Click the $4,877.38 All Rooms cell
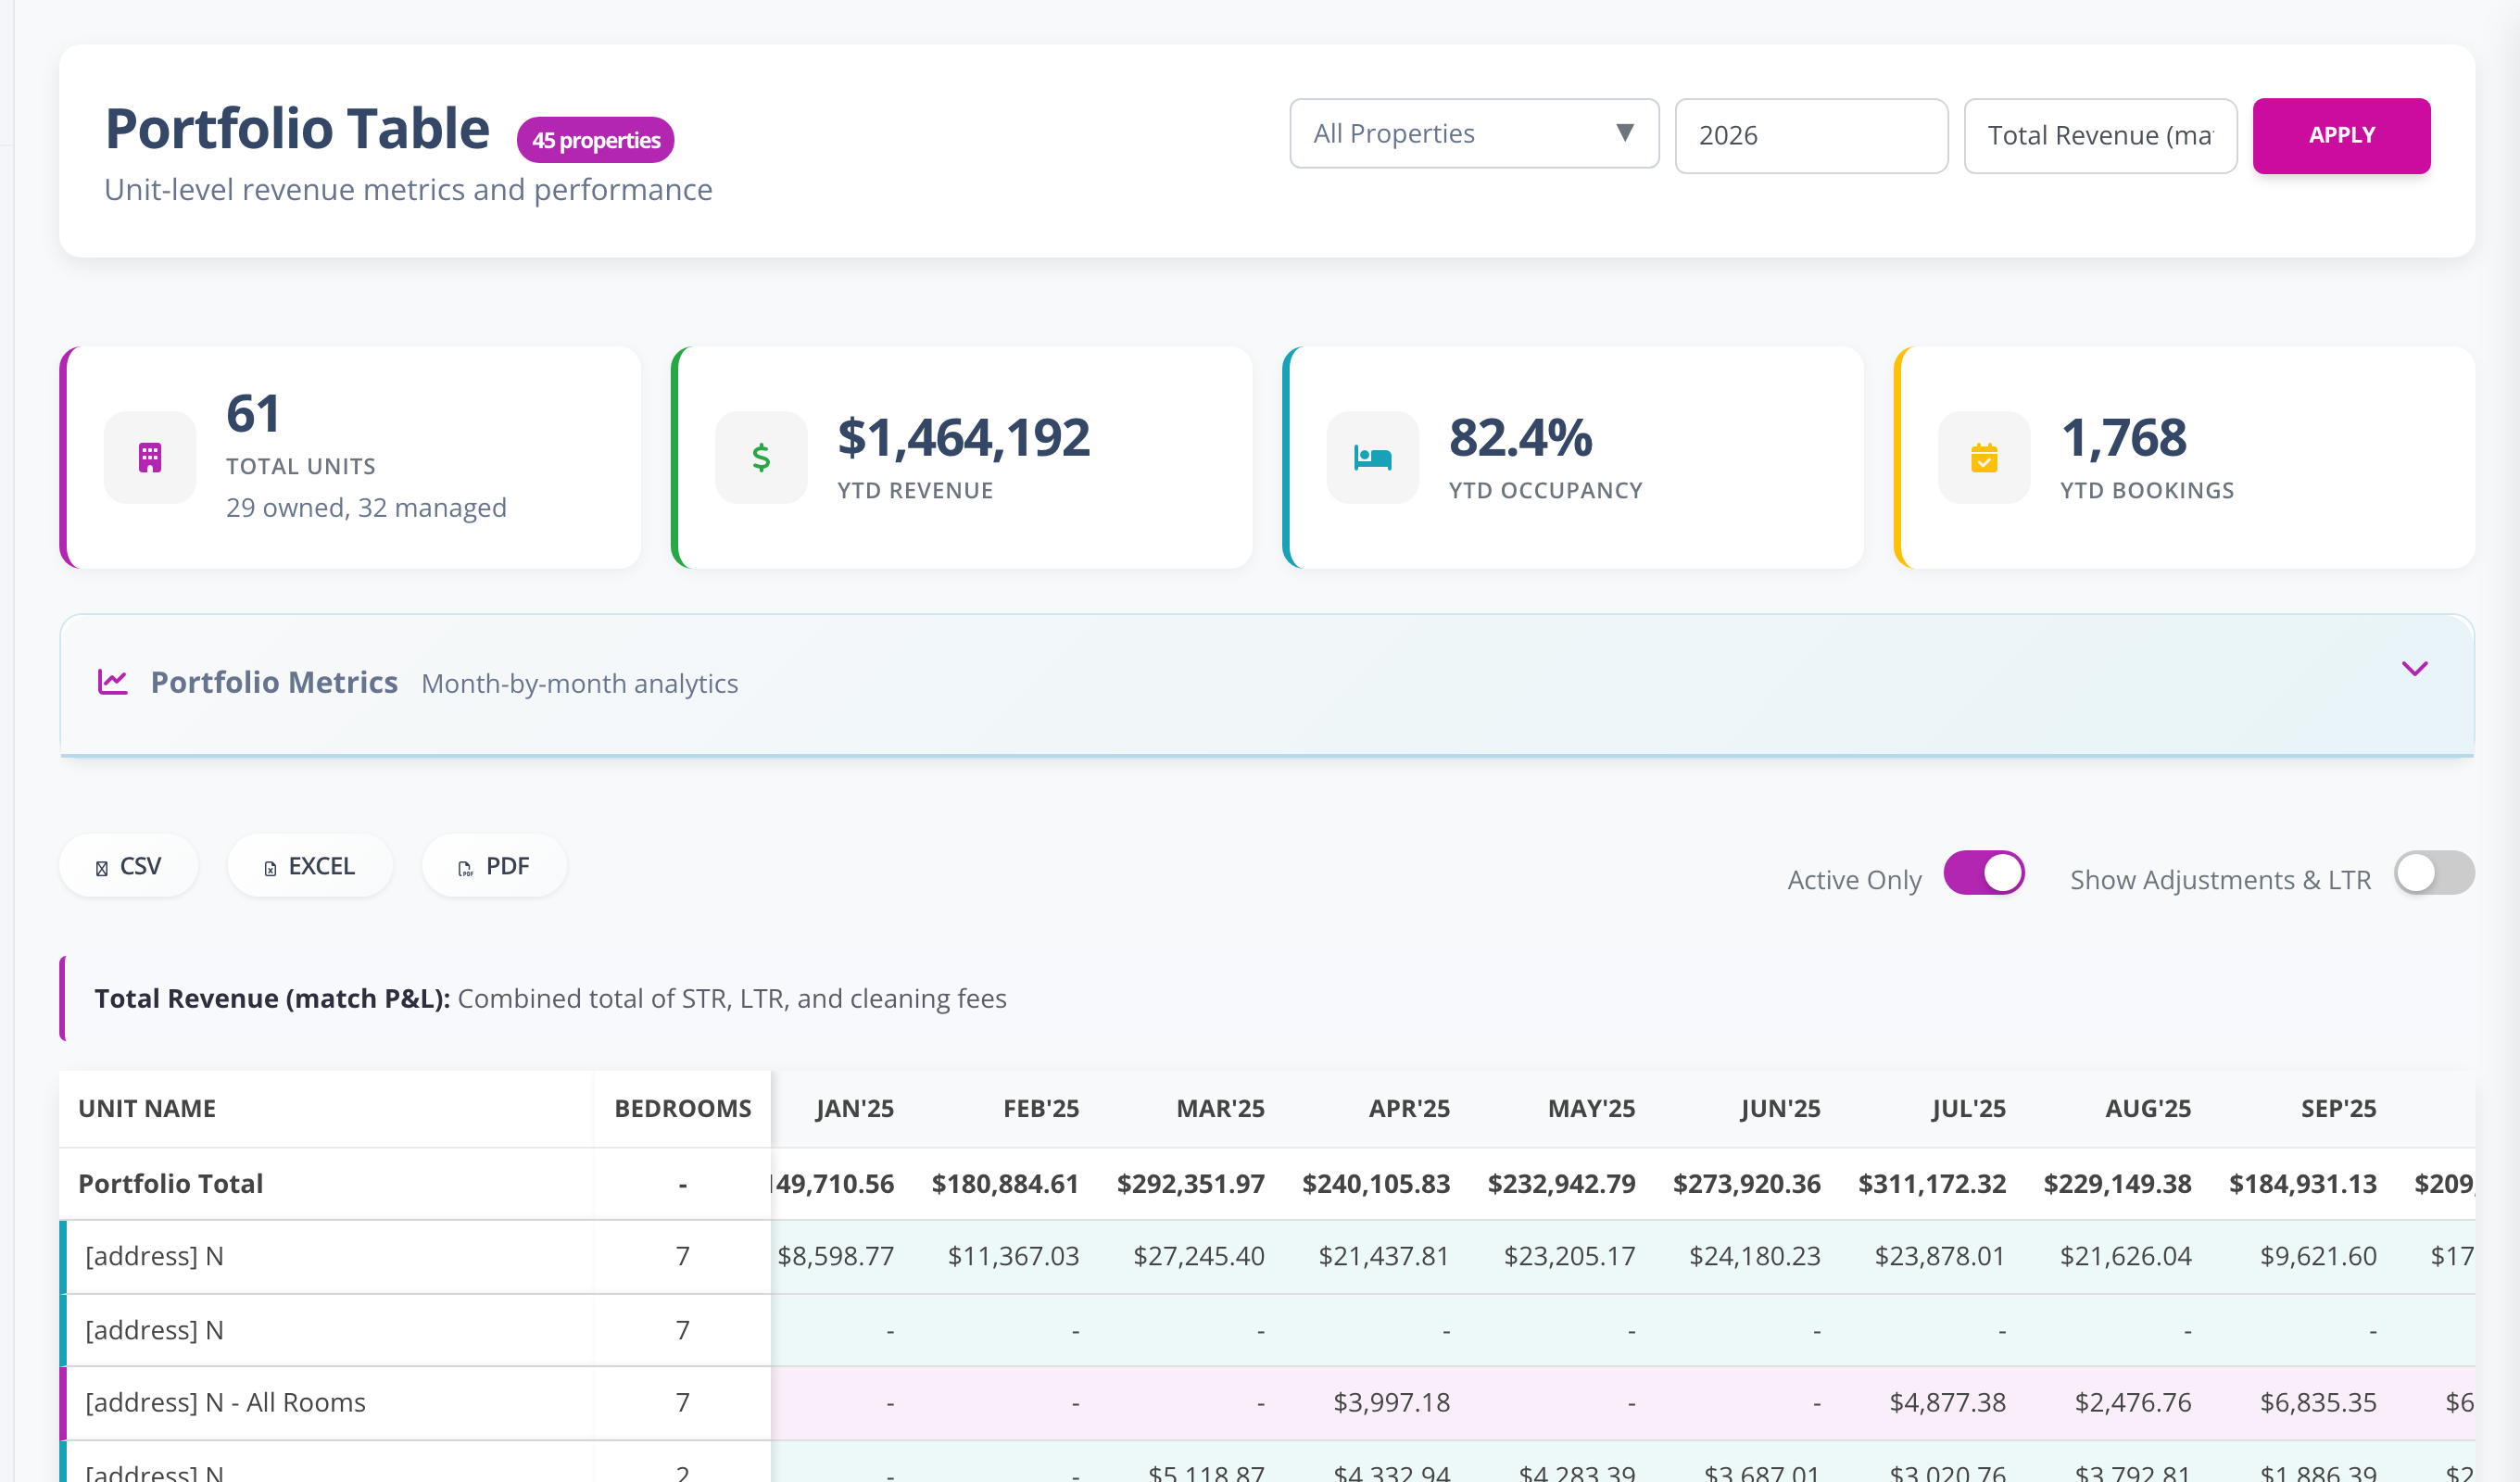2520x1482 pixels. pyautogui.click(x=1948, y=1402)
